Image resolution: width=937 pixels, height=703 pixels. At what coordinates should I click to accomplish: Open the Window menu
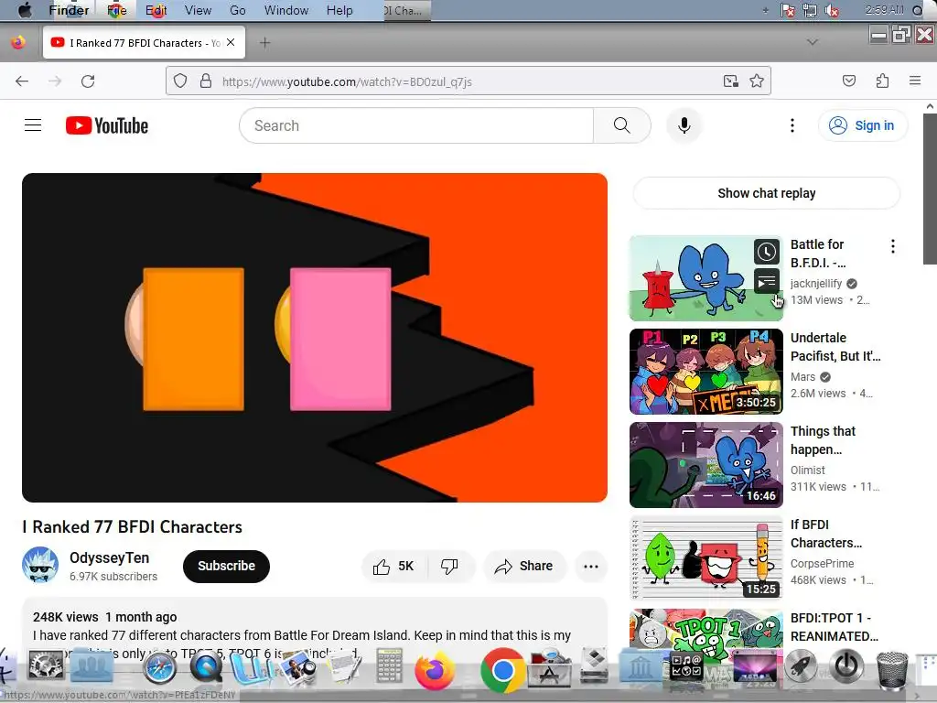[286, 10]
